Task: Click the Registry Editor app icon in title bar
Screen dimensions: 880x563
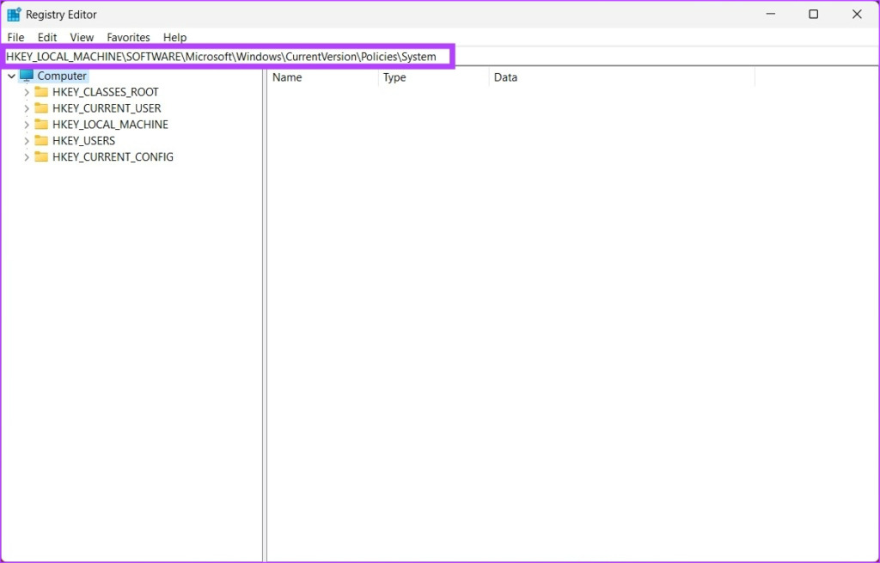Action: [x=14, y=15]
